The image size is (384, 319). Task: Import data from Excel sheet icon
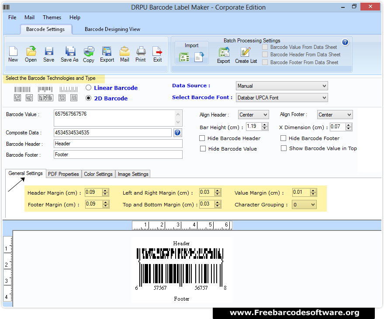pos(184,57)
